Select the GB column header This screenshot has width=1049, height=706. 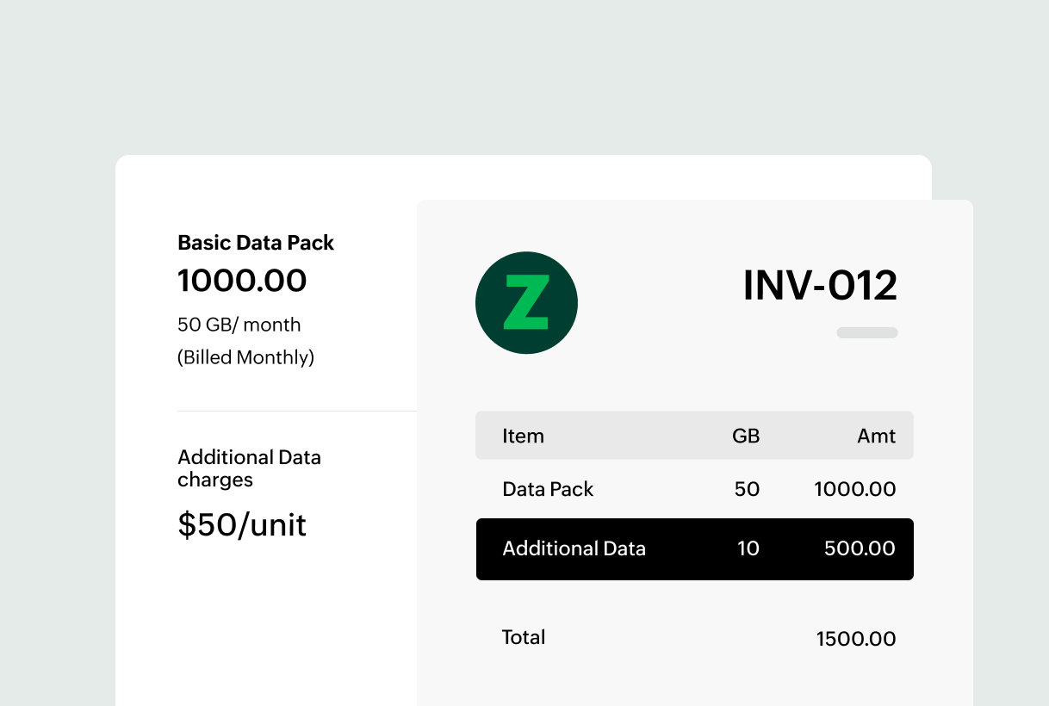click(745, 436)
